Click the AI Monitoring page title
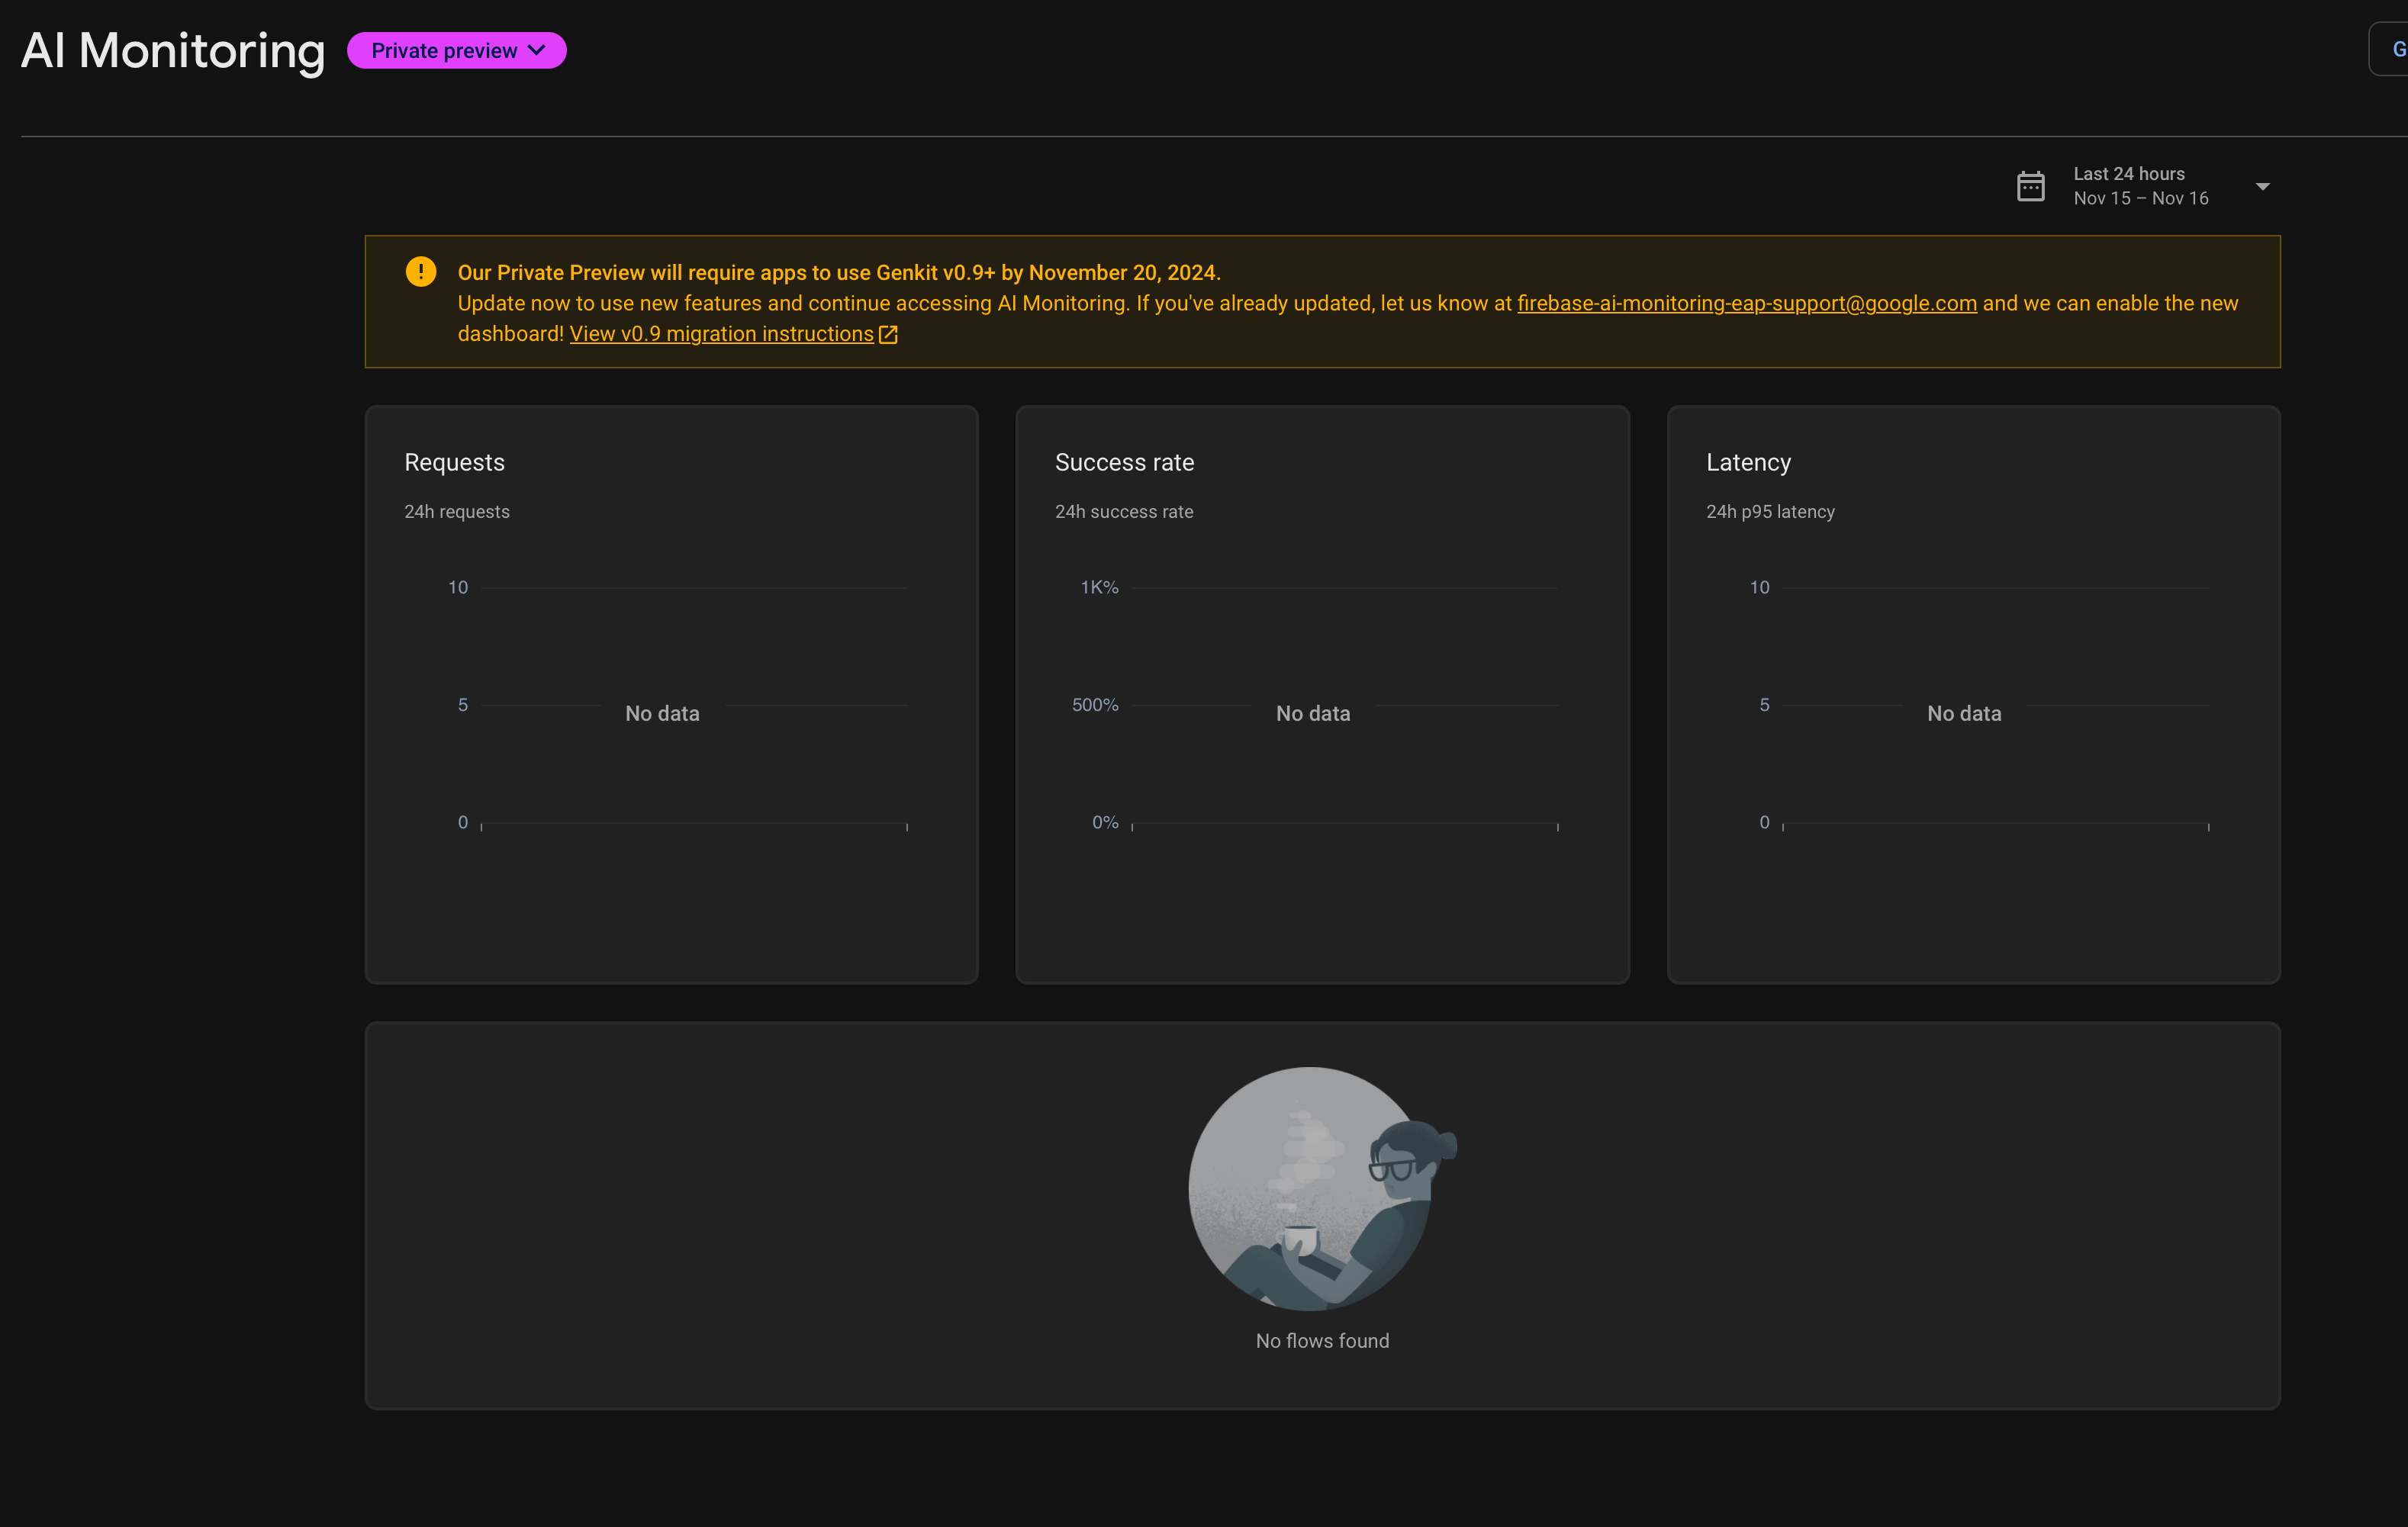This screenshot has width=2408, height=1527. pos(172,49)
